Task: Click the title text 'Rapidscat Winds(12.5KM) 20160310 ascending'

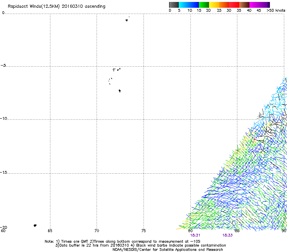Action: click(56, 7)
